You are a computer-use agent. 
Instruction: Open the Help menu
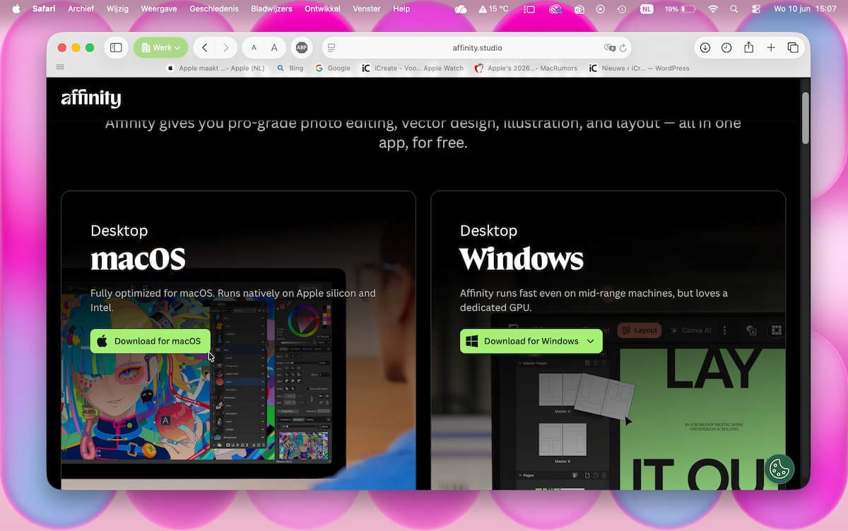tap(401, 8)
